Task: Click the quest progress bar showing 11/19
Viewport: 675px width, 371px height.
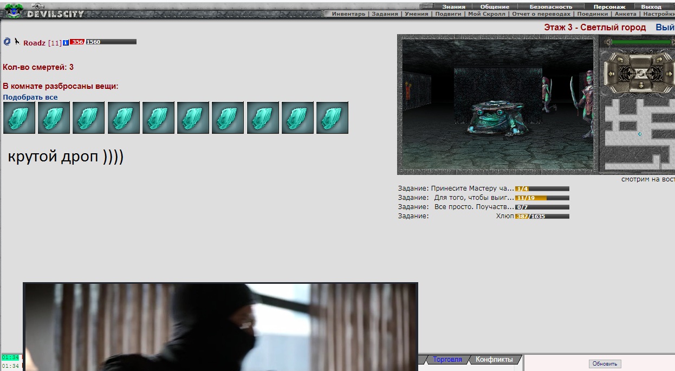Action: point(542,198)
